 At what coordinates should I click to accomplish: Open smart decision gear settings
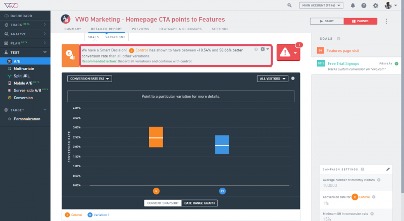point(264,49)
